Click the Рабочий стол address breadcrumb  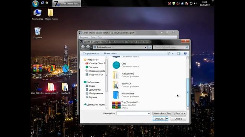(104, 47)
